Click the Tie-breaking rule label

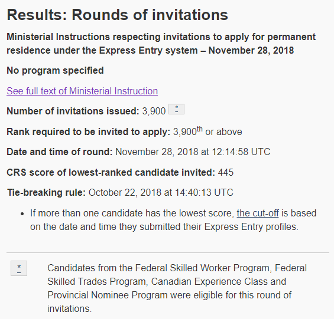click(47, 193)
